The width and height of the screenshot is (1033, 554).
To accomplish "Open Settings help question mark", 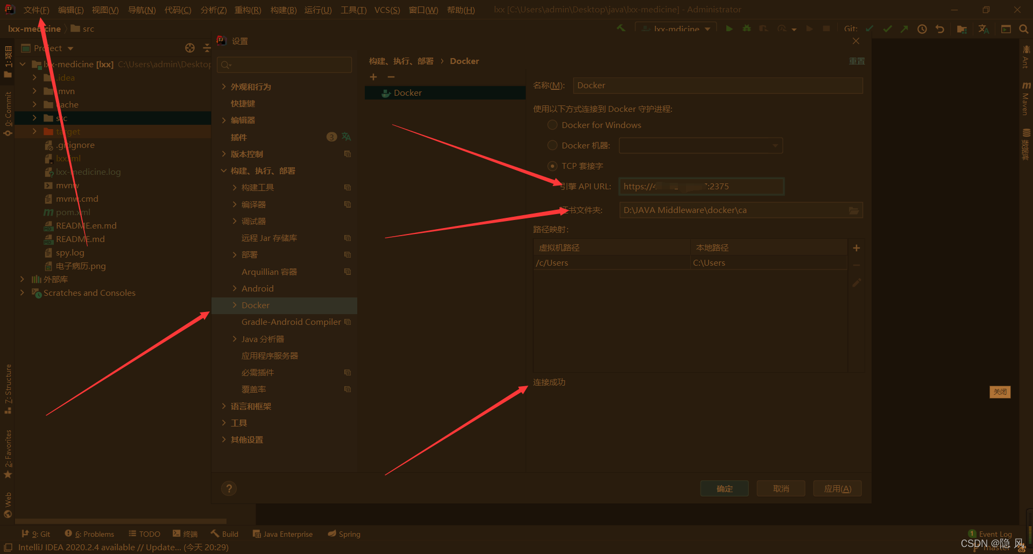I will tap(229, 488).
